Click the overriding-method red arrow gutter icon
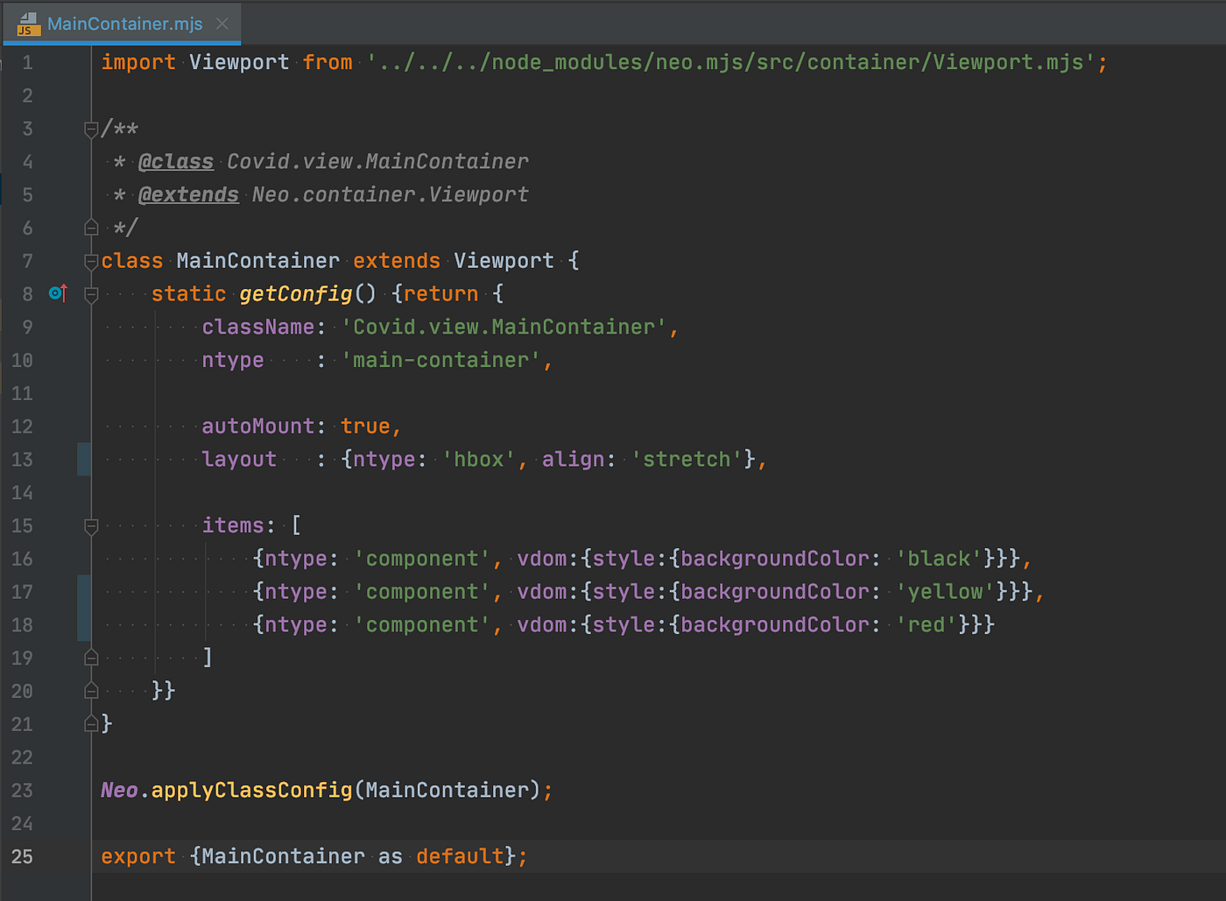 tap(63, 293)
